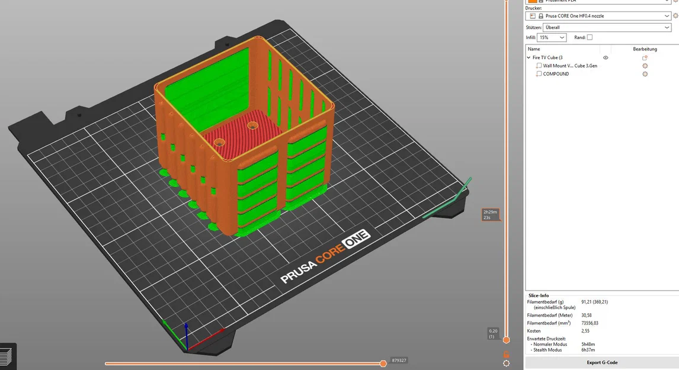Click the Stealth Modus time 6h37m
Image resolution: width=679 pixels, height=370 pixels.
tap(588, 350)
